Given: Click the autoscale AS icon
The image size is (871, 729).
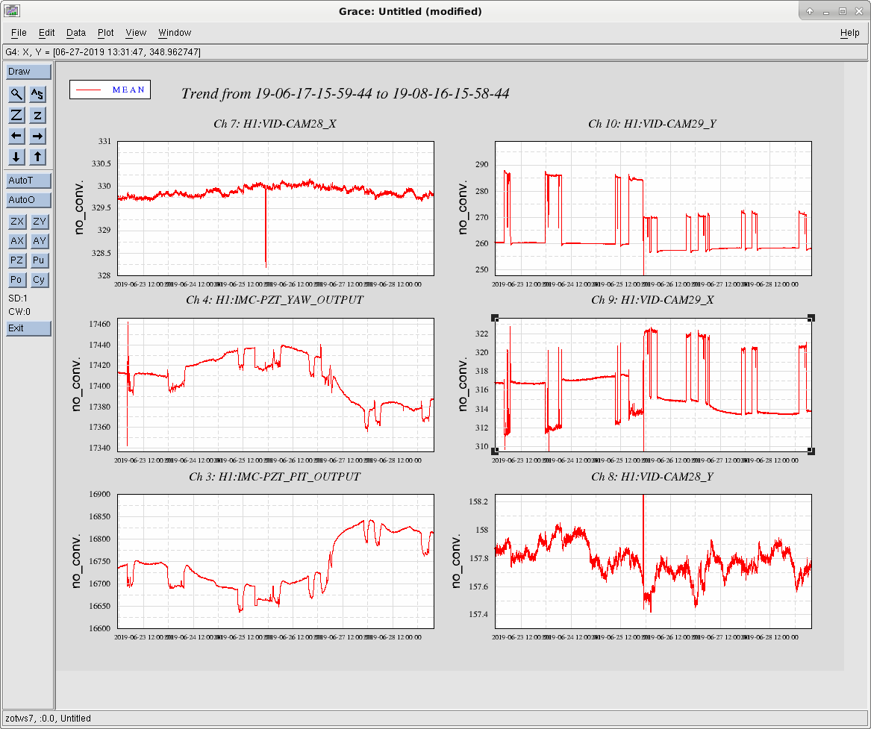Looking at the screenshot, I should pyautogui.click(x=37, y=94).
